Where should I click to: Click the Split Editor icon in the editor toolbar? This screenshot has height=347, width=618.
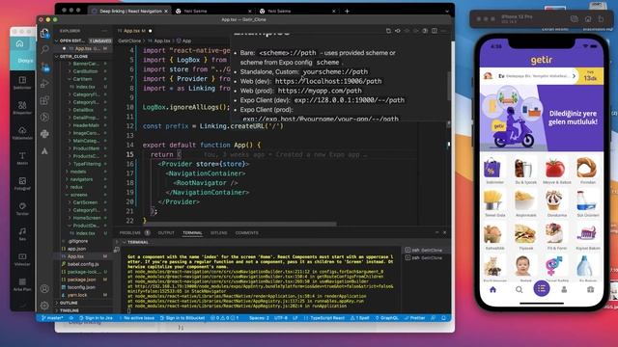point(435,31)
